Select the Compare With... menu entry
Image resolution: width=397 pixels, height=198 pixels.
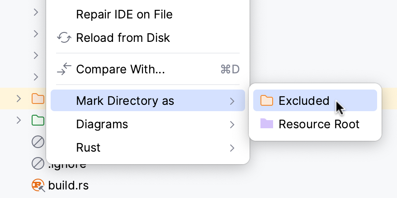tap(120, 69)
